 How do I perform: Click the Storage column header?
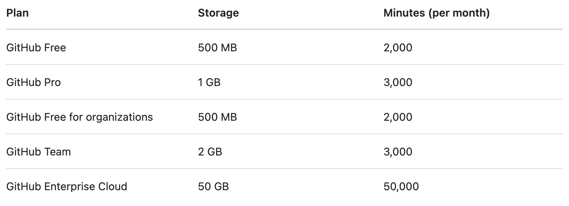[218, 13]
